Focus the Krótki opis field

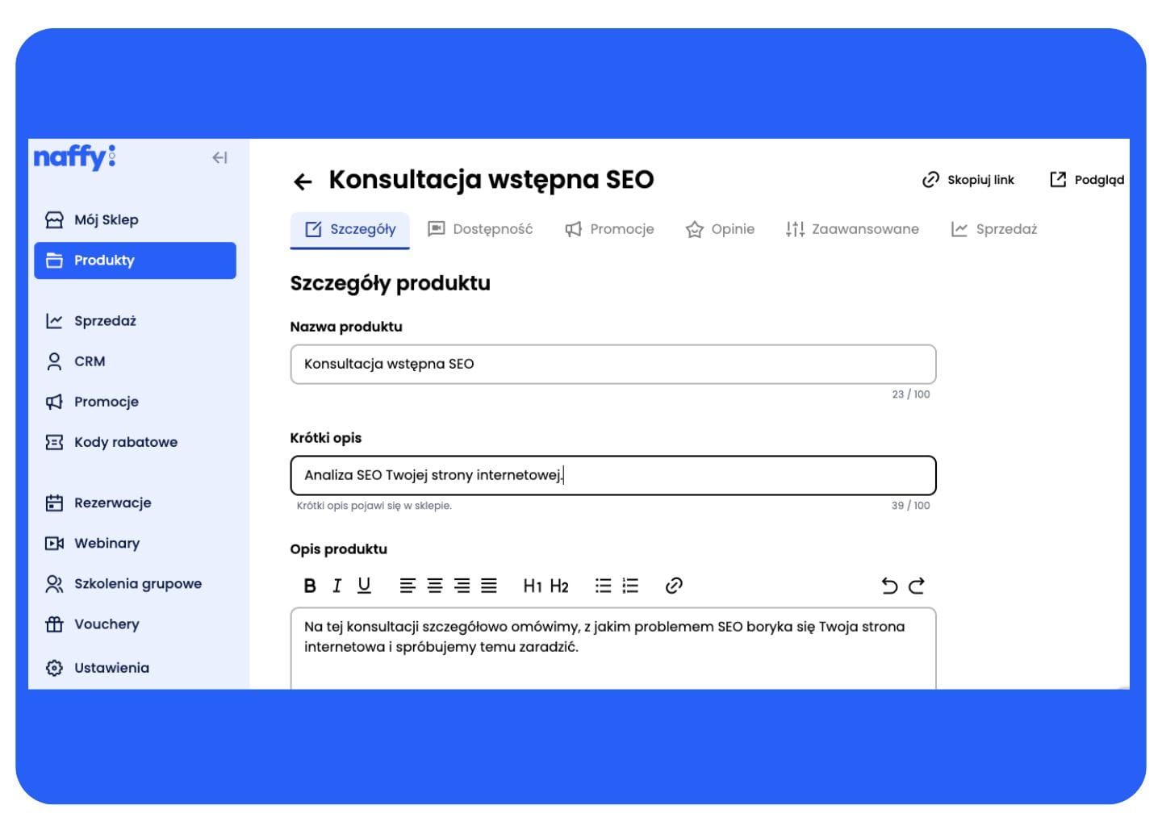pos(613,475)
